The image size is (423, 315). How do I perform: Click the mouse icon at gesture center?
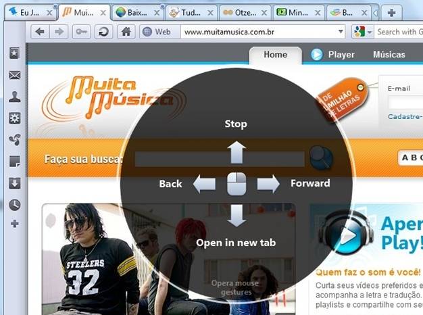tap(237, 184)
